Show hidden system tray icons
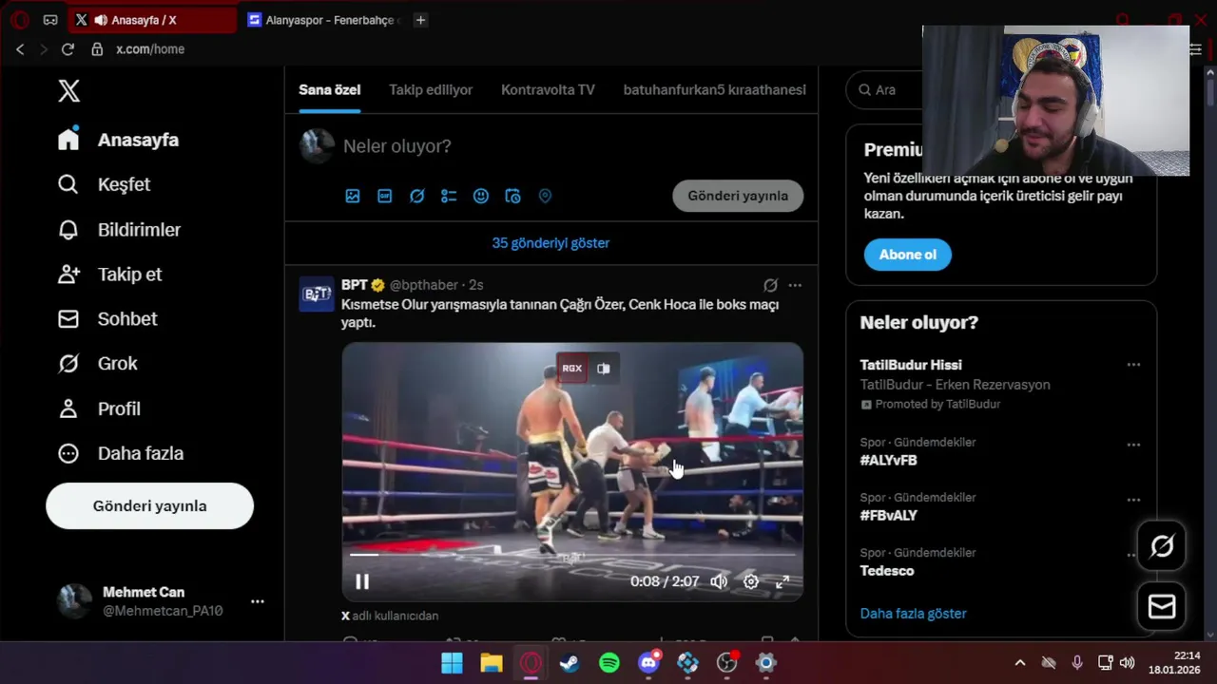Screen dimensions: 1217x684 [x=1020, y=663]
